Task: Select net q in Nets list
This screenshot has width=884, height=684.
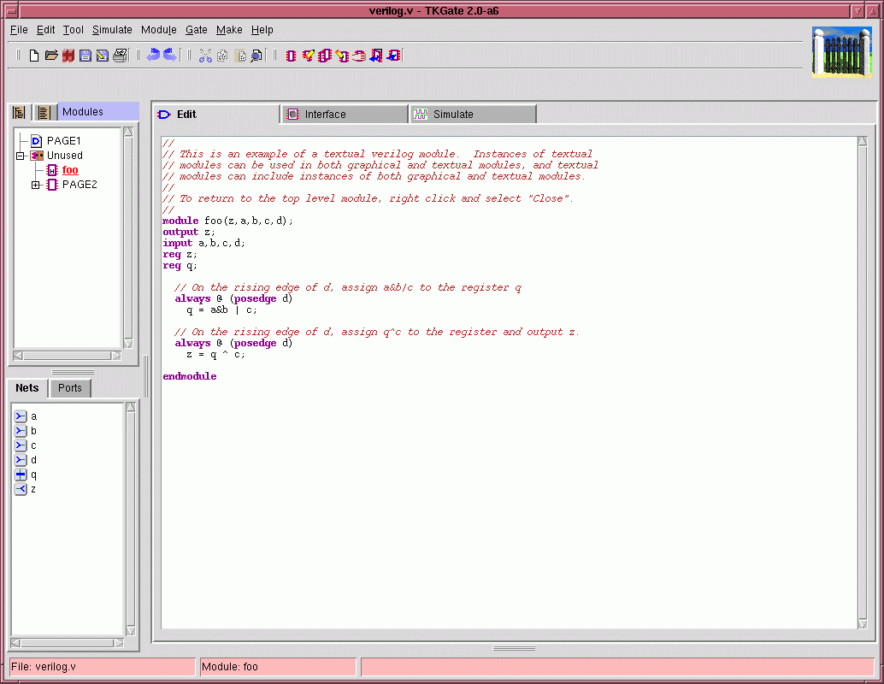Action: [x=33, y=475]
